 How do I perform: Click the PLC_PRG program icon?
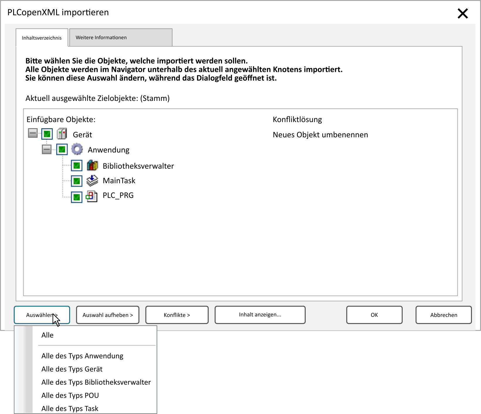click(92, 196)
